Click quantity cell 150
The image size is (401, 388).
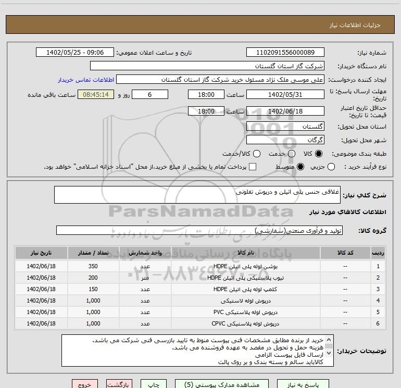93,289
